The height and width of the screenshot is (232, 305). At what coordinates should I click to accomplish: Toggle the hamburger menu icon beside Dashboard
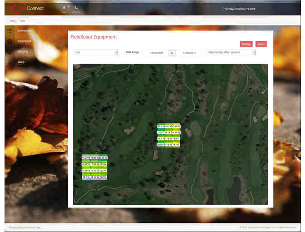[10, 30]
